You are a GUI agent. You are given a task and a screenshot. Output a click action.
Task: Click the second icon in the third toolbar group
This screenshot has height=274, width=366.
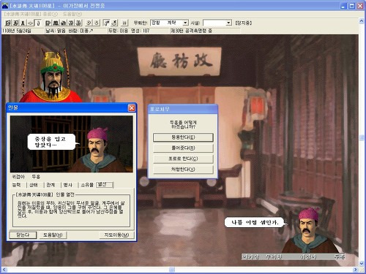click(97, 23)
